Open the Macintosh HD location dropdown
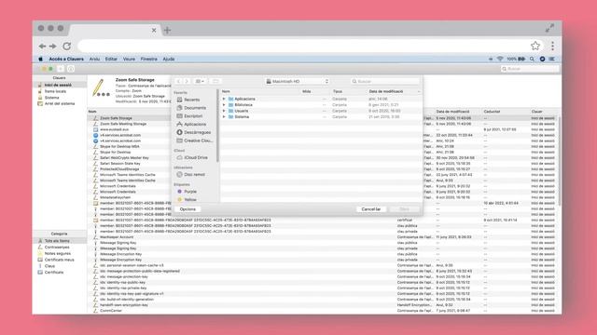This screenshot has width=597, height=335. pos(297,81)
